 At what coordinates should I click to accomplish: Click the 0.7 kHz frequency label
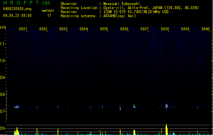[x=3, y=111]
